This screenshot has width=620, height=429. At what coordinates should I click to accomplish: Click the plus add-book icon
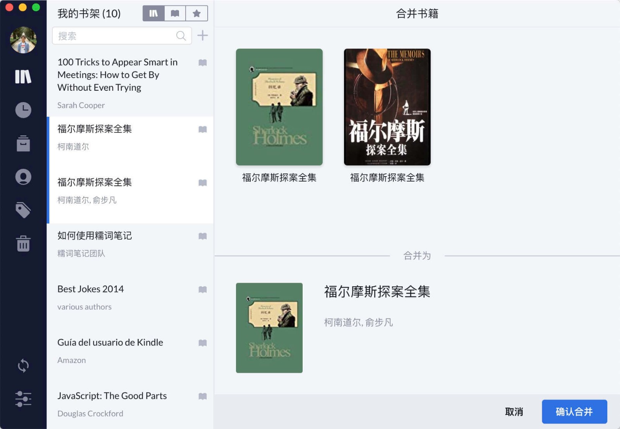pyautogui.click(x=203, y=36)
